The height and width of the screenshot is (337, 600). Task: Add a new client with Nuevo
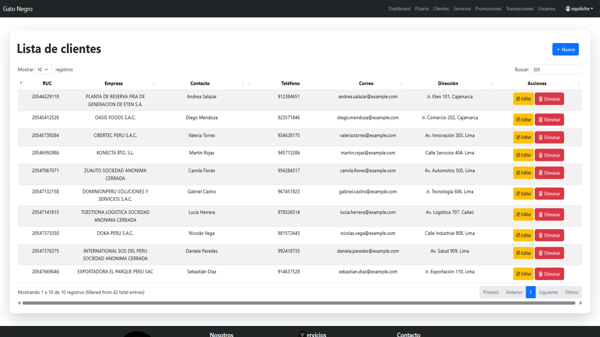pos(565,49)
